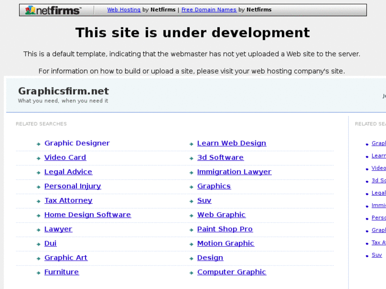Click the arrow bullet beside Design
The image size is (386, 289).
click(x=191, y=258)
